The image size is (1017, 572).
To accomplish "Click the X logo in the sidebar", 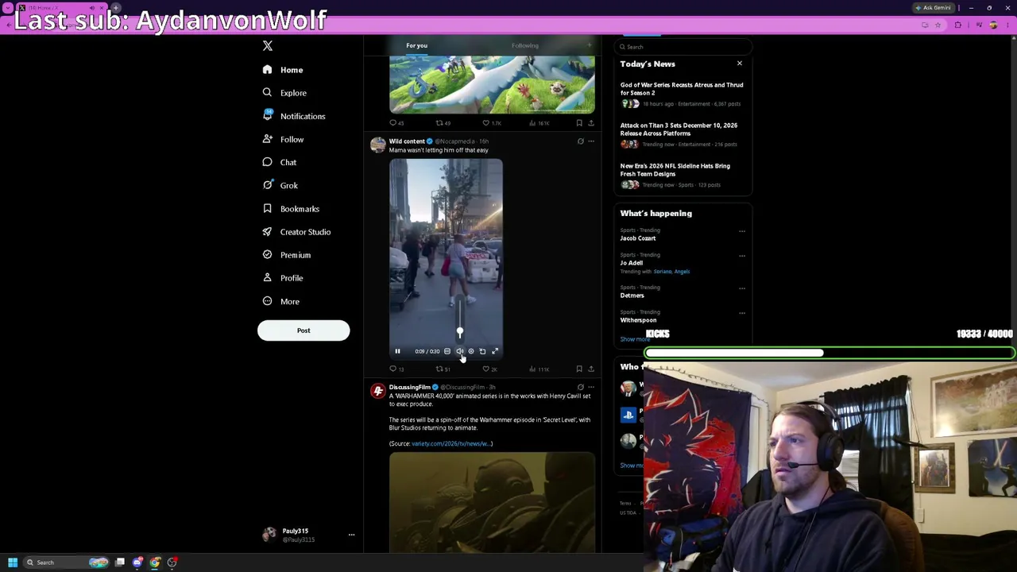I will tap(268, 46).
